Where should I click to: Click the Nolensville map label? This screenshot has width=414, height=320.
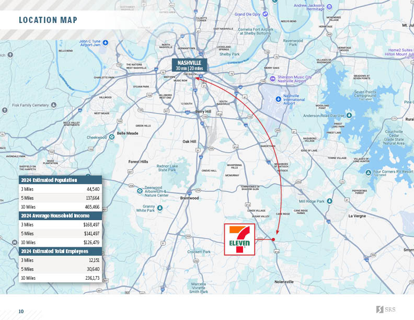[284, 282]
